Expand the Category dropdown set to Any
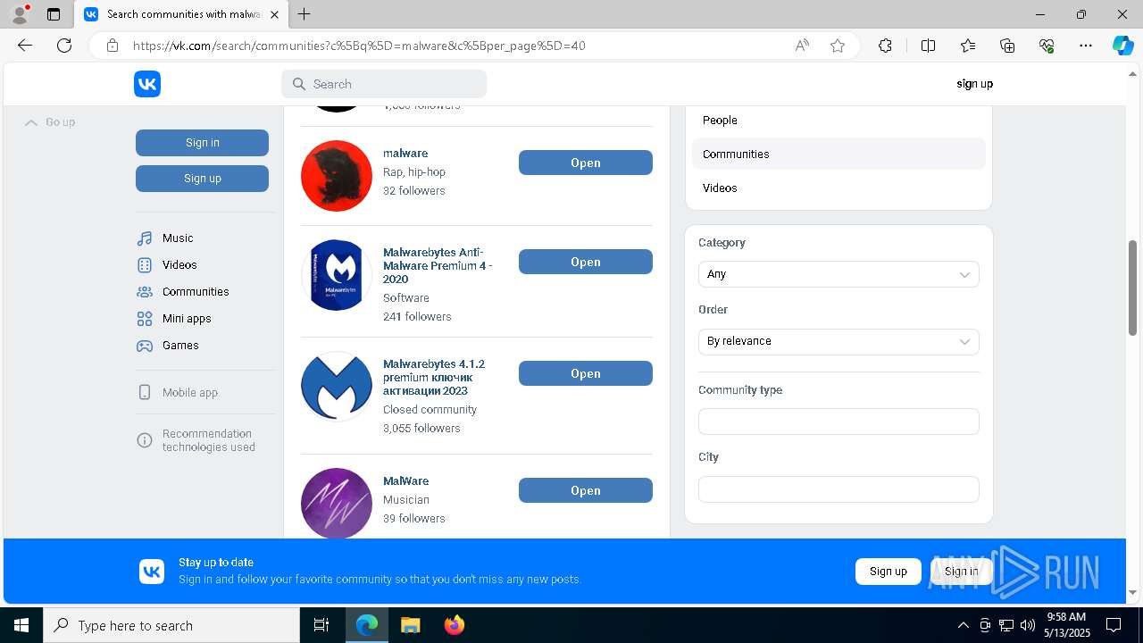Viewport: 1143px width, 643px height. pos(838,274)
